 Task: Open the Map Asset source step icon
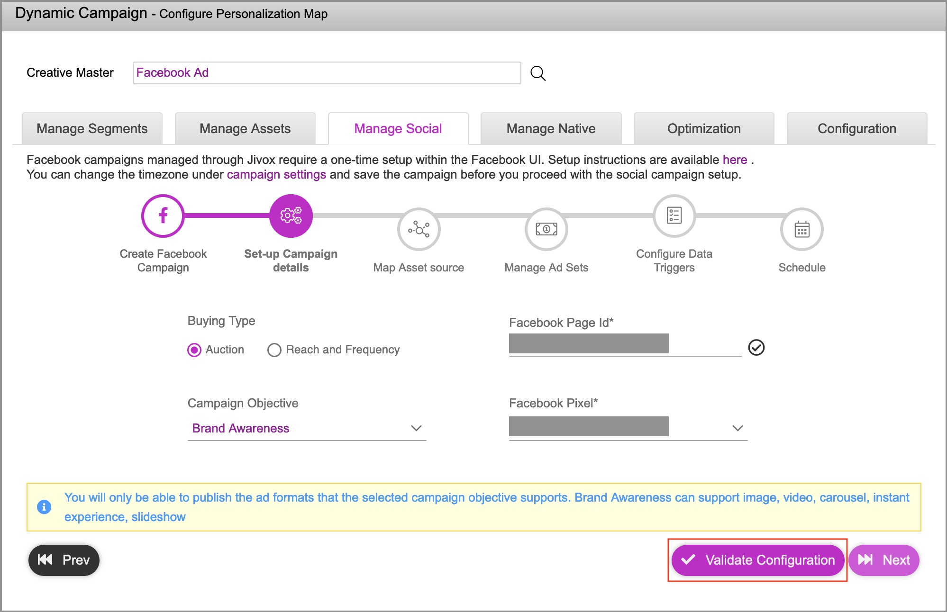419,229
